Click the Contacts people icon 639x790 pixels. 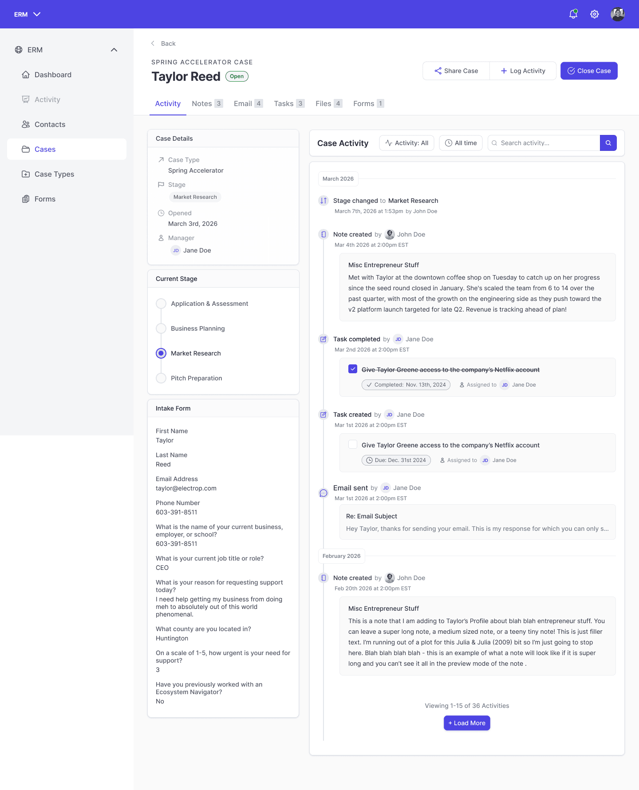(26, 124)
